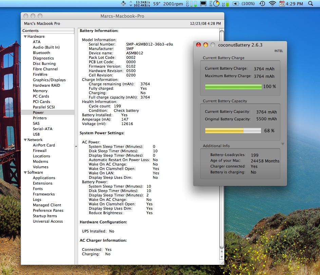Click the yellow 68% battery capacity bar
Viewport: 320px width, 275px height.
coord(233,131)
